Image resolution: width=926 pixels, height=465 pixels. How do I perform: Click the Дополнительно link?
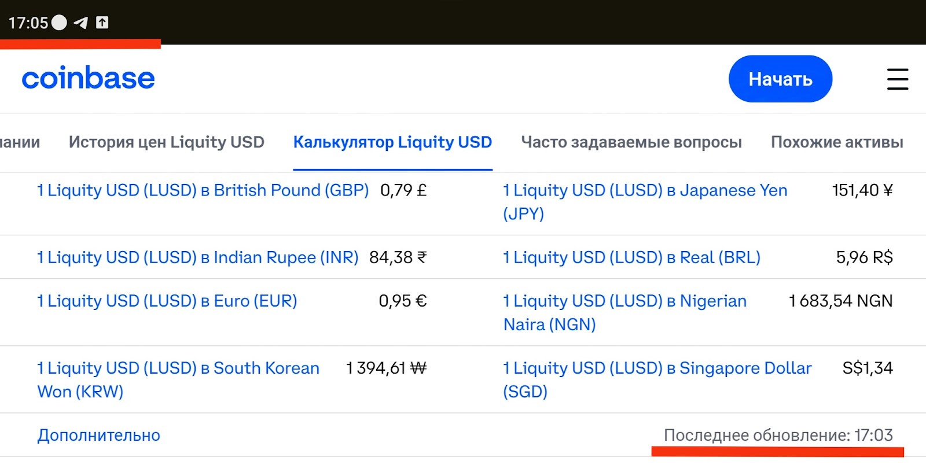[x=99, y=436]
